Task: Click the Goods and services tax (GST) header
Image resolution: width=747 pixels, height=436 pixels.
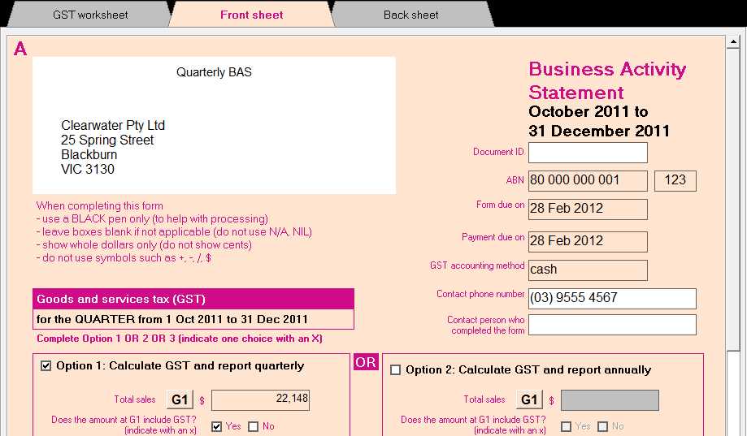Action: pos(193,299)
